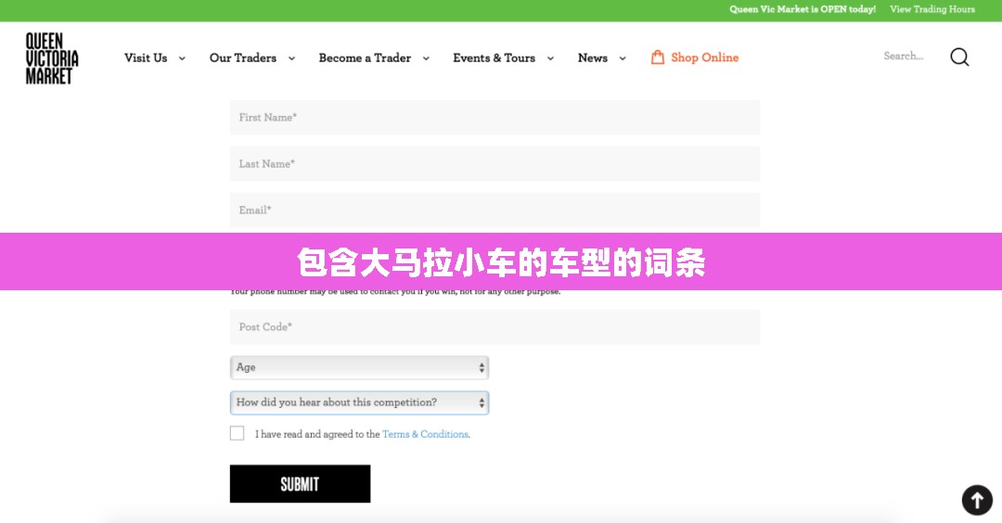Focus the Email field
The height and width of the screenshot is (523, 1002).
[495, 210]
